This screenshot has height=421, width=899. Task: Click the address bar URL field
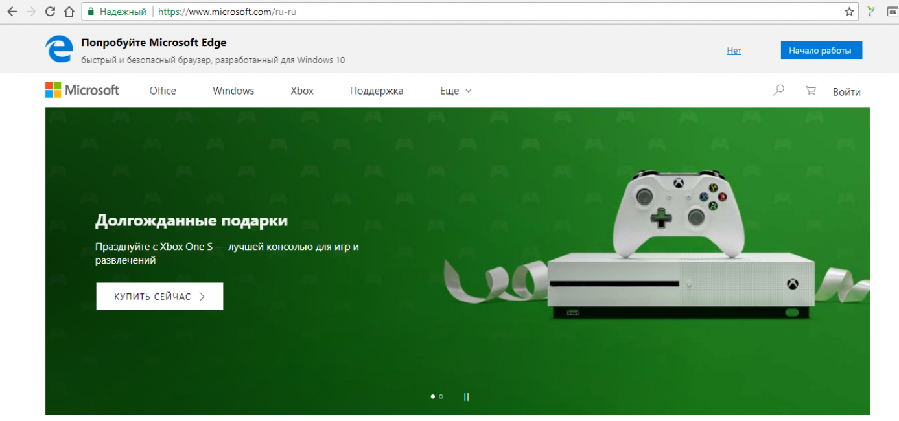[x=454, y=12]
